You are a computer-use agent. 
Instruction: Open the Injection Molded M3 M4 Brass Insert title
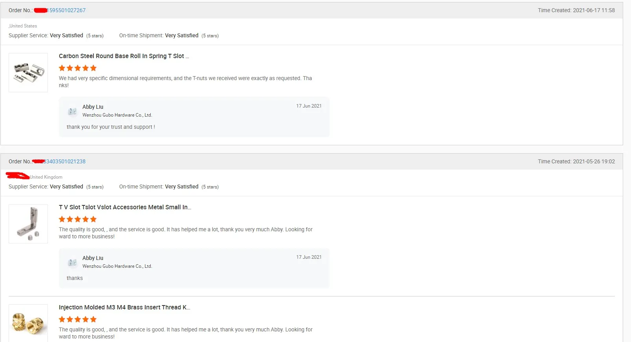pos(124,307)
